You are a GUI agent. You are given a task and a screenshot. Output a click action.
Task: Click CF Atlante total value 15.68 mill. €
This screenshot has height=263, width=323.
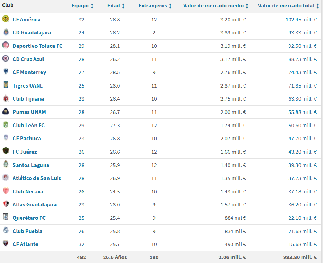(302, 244)
